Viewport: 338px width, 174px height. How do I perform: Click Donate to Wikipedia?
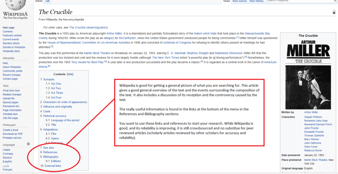(14, 47)
